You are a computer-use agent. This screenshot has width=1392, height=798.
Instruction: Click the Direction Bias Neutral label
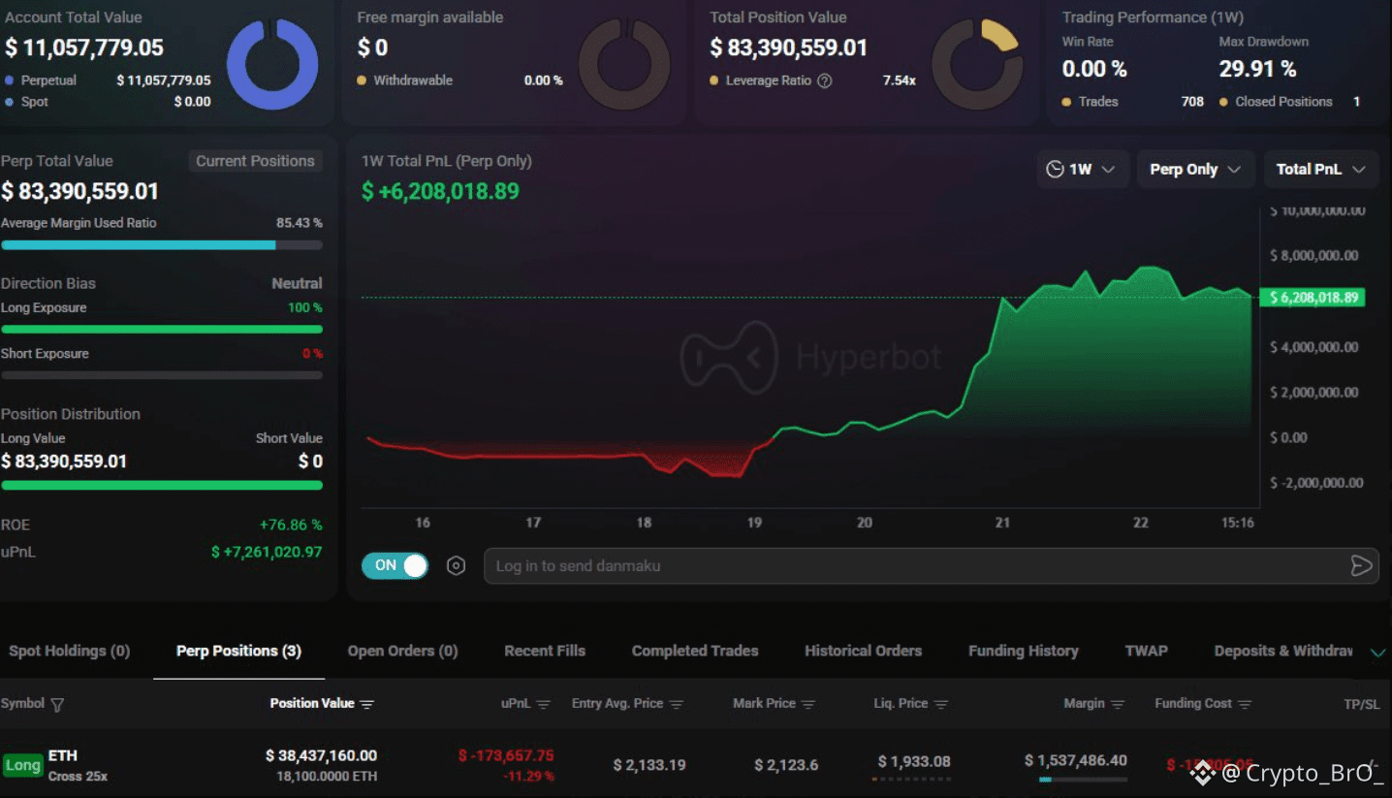coord(297,283)
